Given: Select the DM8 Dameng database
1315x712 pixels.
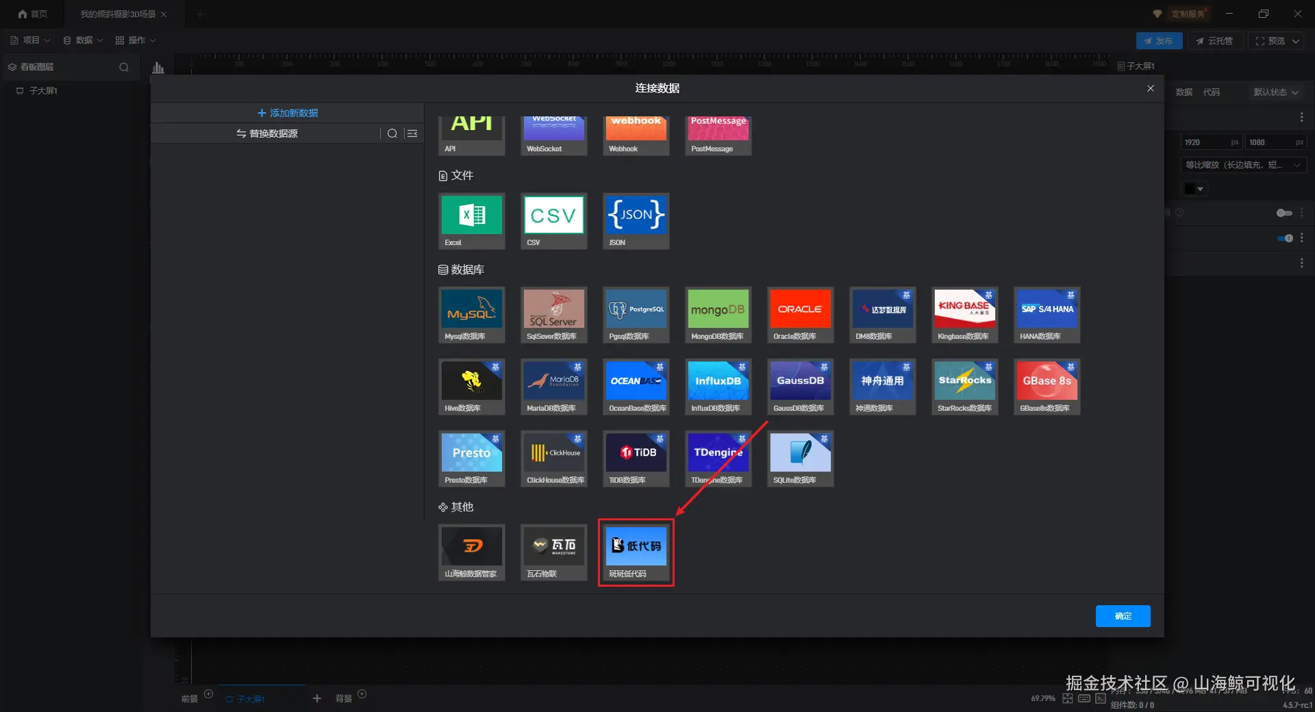Looking at the screenshot, I should (x=882, y=315).
